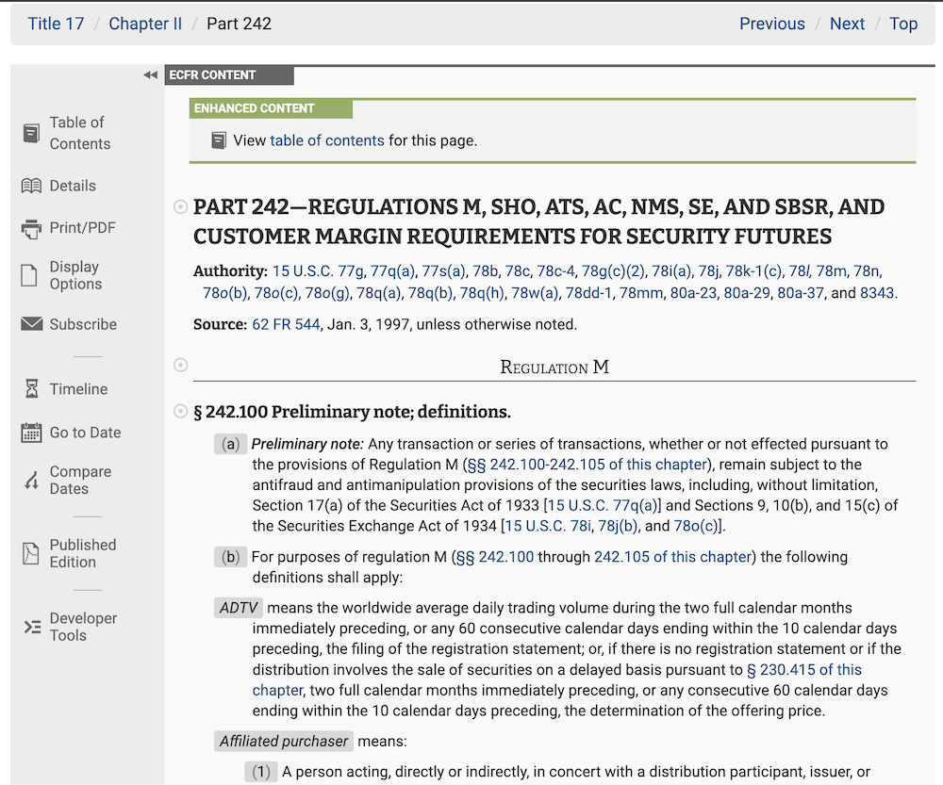Screen dimensions: 943x785
Task: Open §§ 242.100 link in paragraph (b)
Action: click(x=495, y=557)
